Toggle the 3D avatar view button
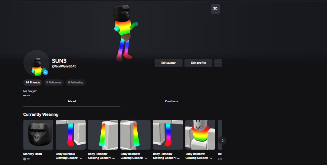This screenshot has height=165, width=327. [x=215, y=9]
